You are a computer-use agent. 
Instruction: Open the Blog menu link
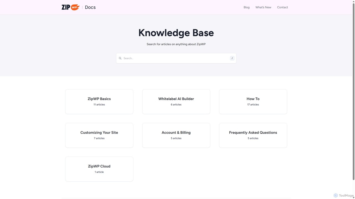click(x=247, y=7)
